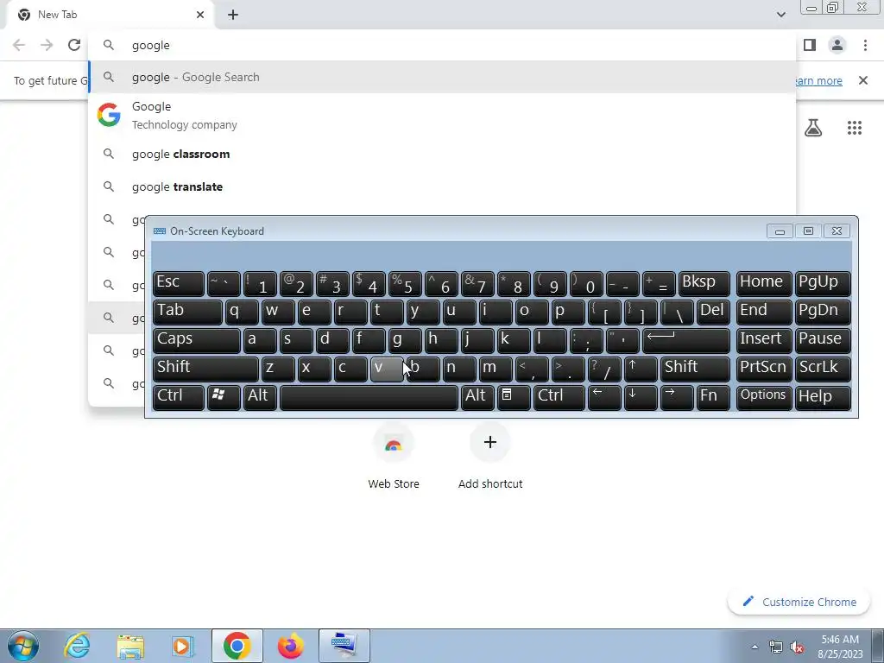
Task: Open Windows Media Player from taskbar
Action: [182, 646]
